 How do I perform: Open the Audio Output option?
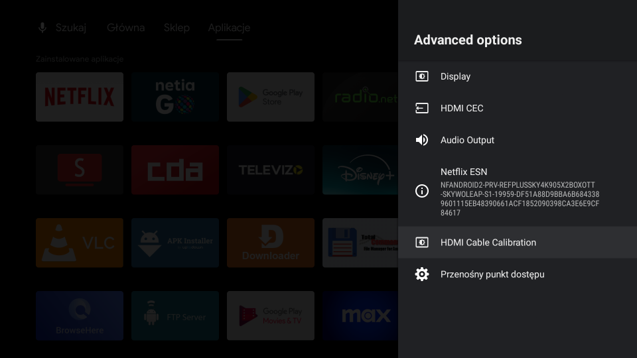(x=518, y=140)
